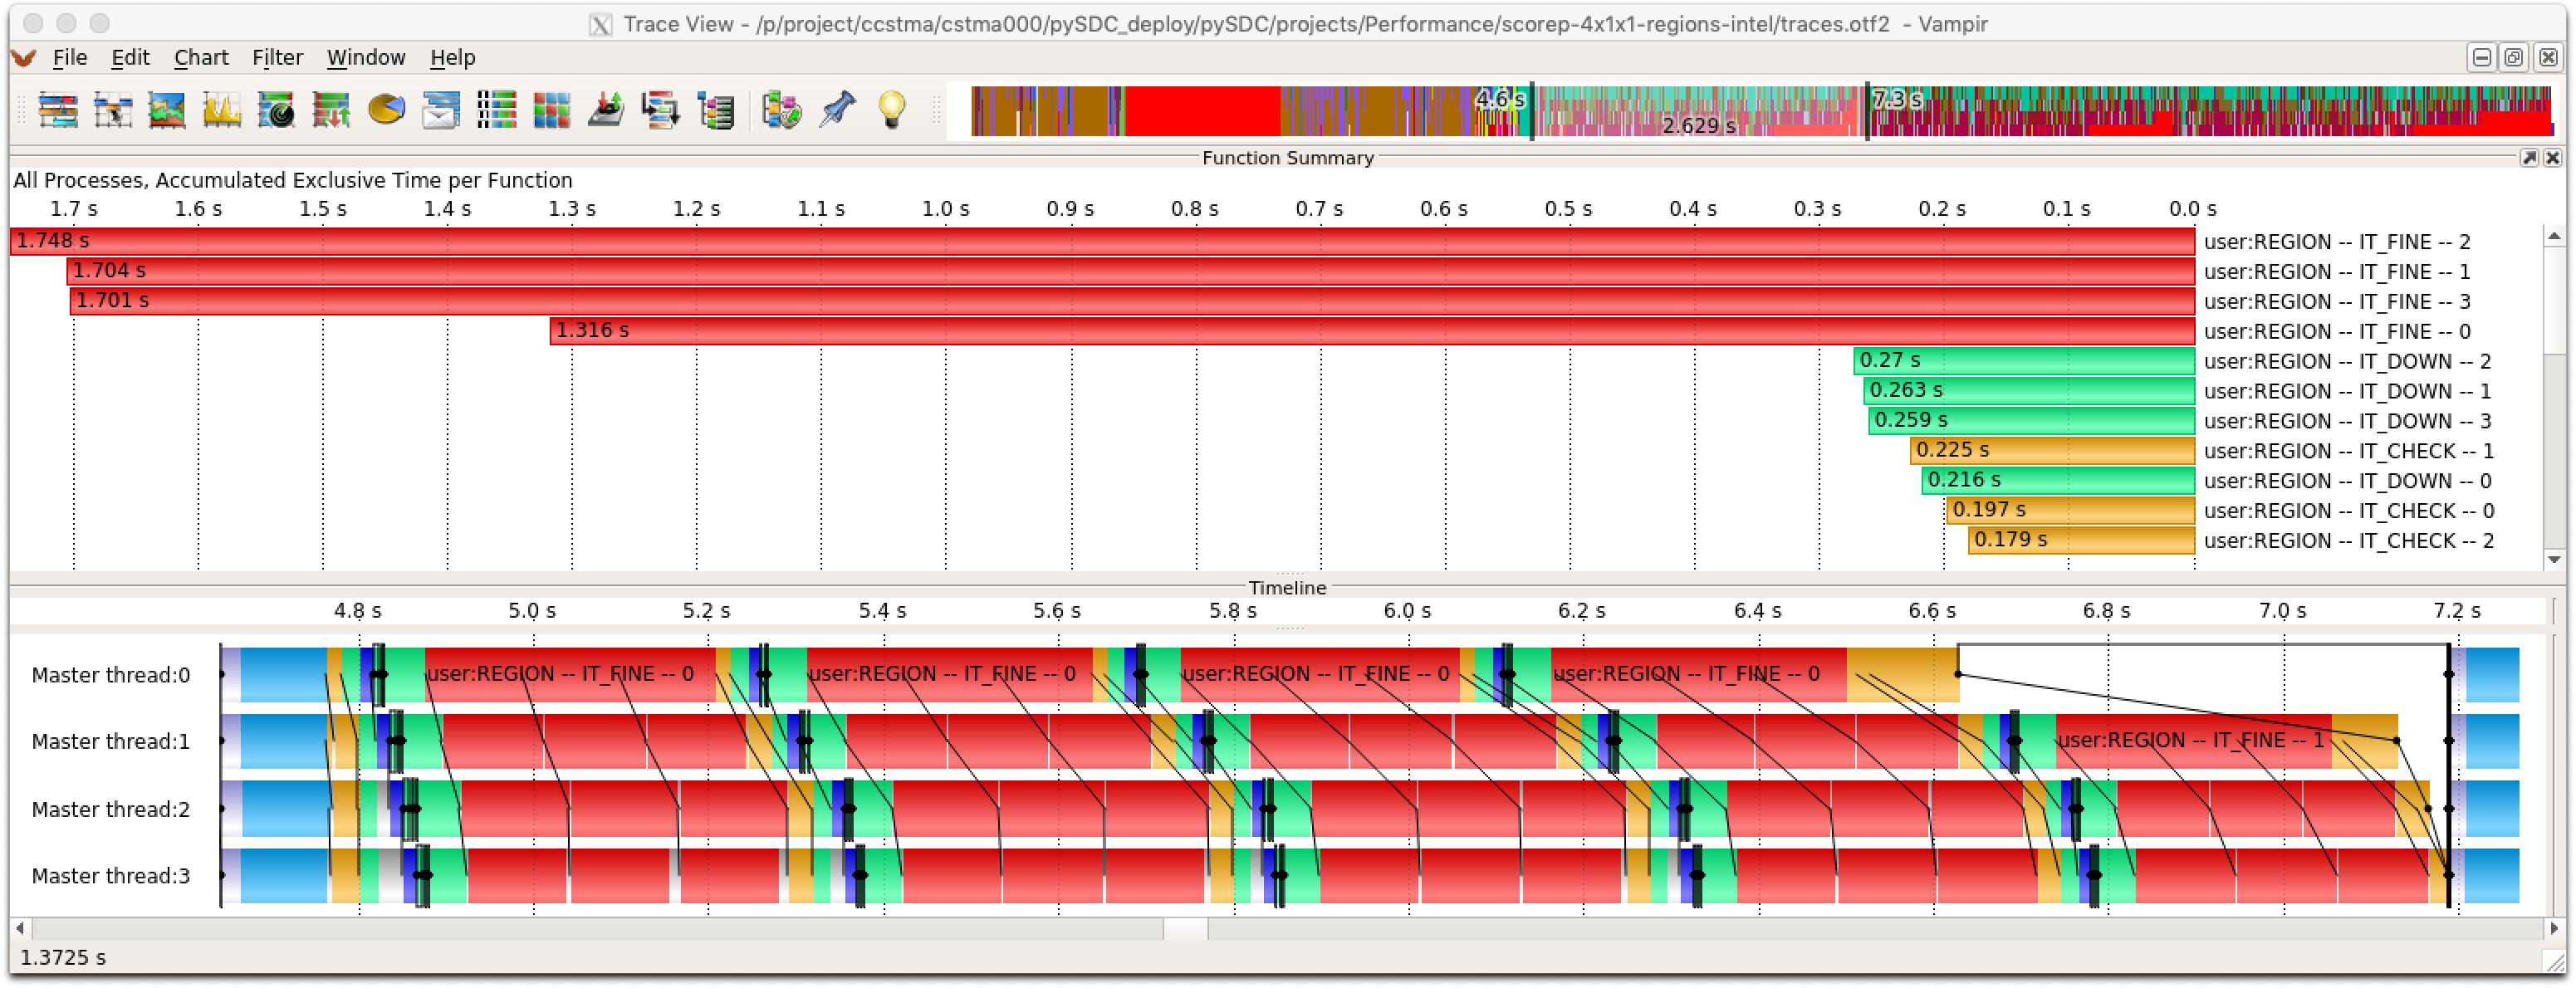Open the Master Timeline chart from toolbar

tap(58, 110)
